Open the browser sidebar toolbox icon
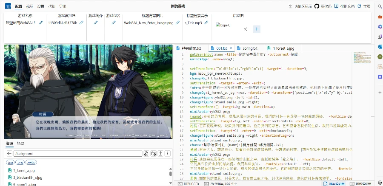The image size is (383, 186). tap(380, 17)
